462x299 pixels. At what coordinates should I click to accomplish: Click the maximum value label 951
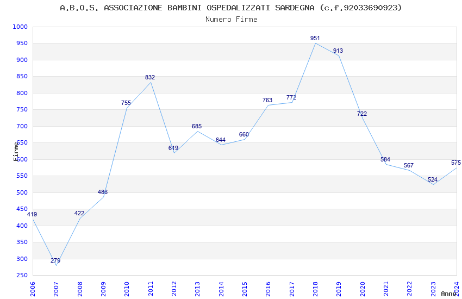pyautogui.click(x=315, y=38)
